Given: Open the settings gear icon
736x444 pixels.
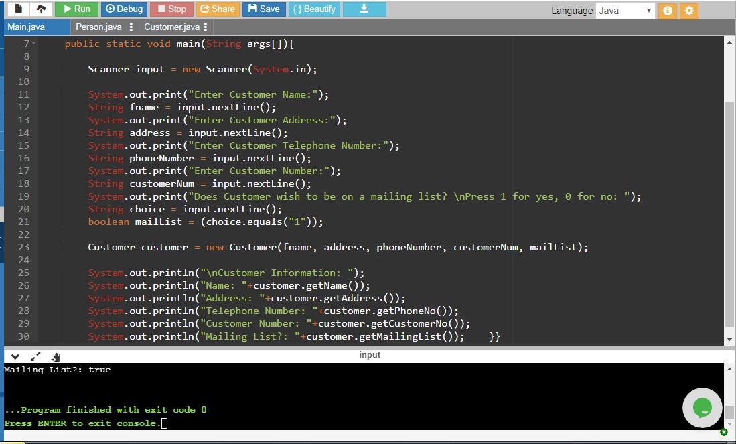Looking at the screenshot, I should (688, 11).
